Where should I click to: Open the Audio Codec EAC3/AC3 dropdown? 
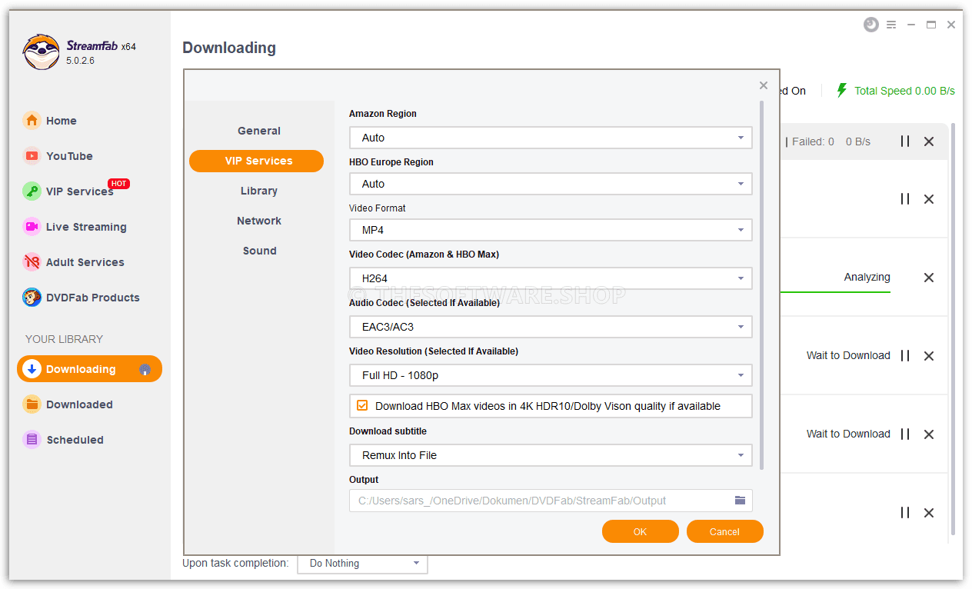pyautogui.click(x=551, y=327)
